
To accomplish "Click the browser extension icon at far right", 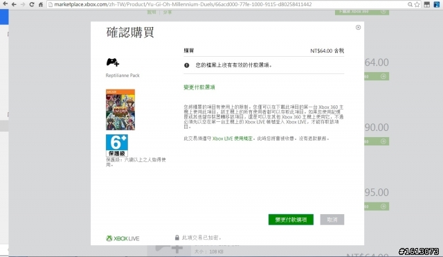I will [437, 4].
